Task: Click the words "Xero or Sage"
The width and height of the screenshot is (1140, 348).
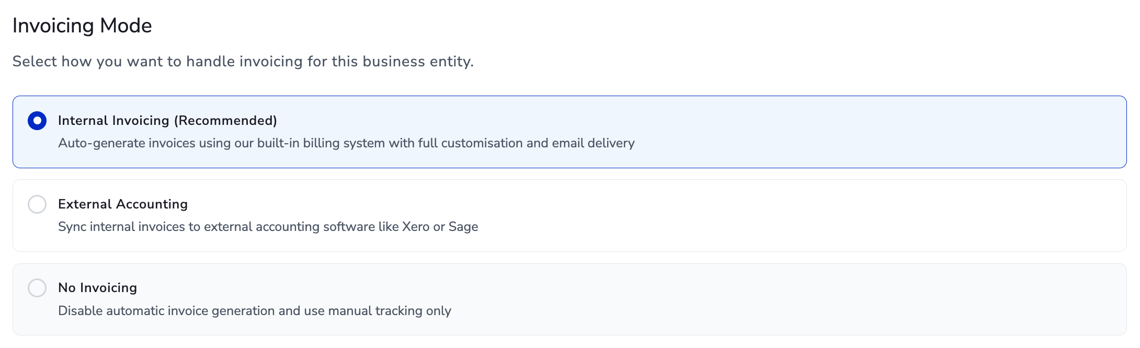Action: click(x=440, y=227)
